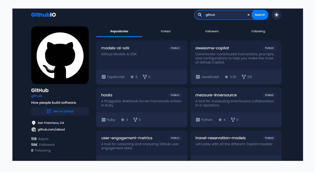This screenshot has height=172, width=315.
Task: Click PUBLIC badge on measure-innersource card
Action: pos(269,95)
